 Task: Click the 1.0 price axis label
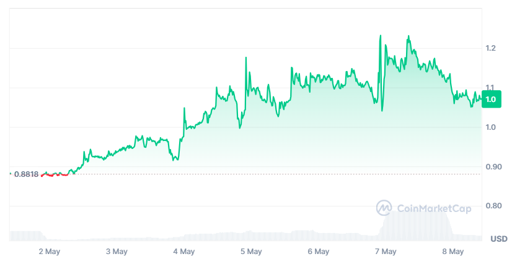[491, 127]
